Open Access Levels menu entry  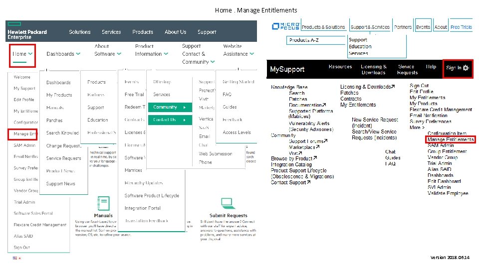tap(237, 133)
